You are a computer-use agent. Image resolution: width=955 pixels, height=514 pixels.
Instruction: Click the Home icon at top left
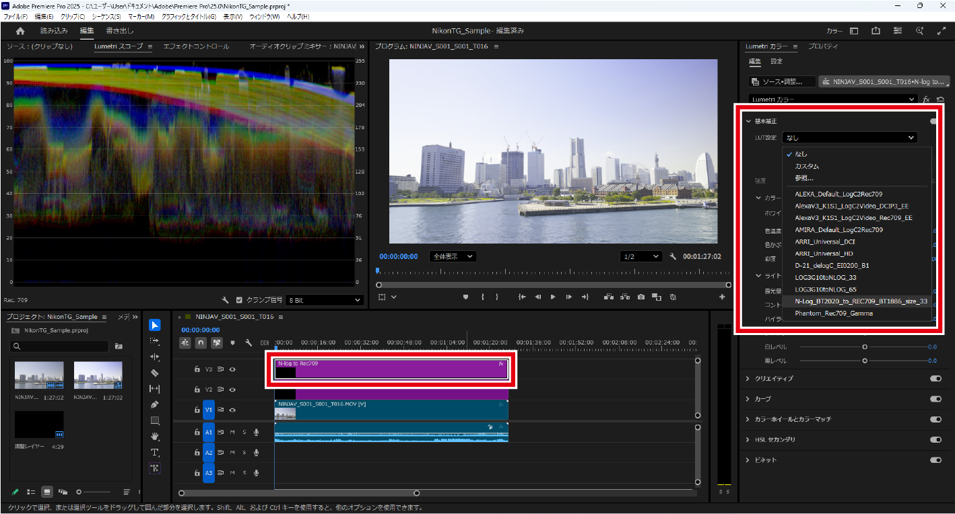pyautogui.click(x=20, y=31)
